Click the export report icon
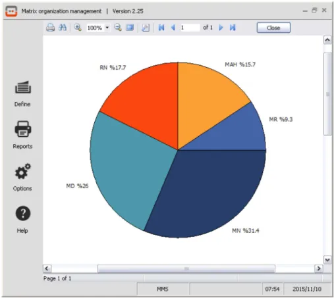The image size is (334, 298). 146,28
